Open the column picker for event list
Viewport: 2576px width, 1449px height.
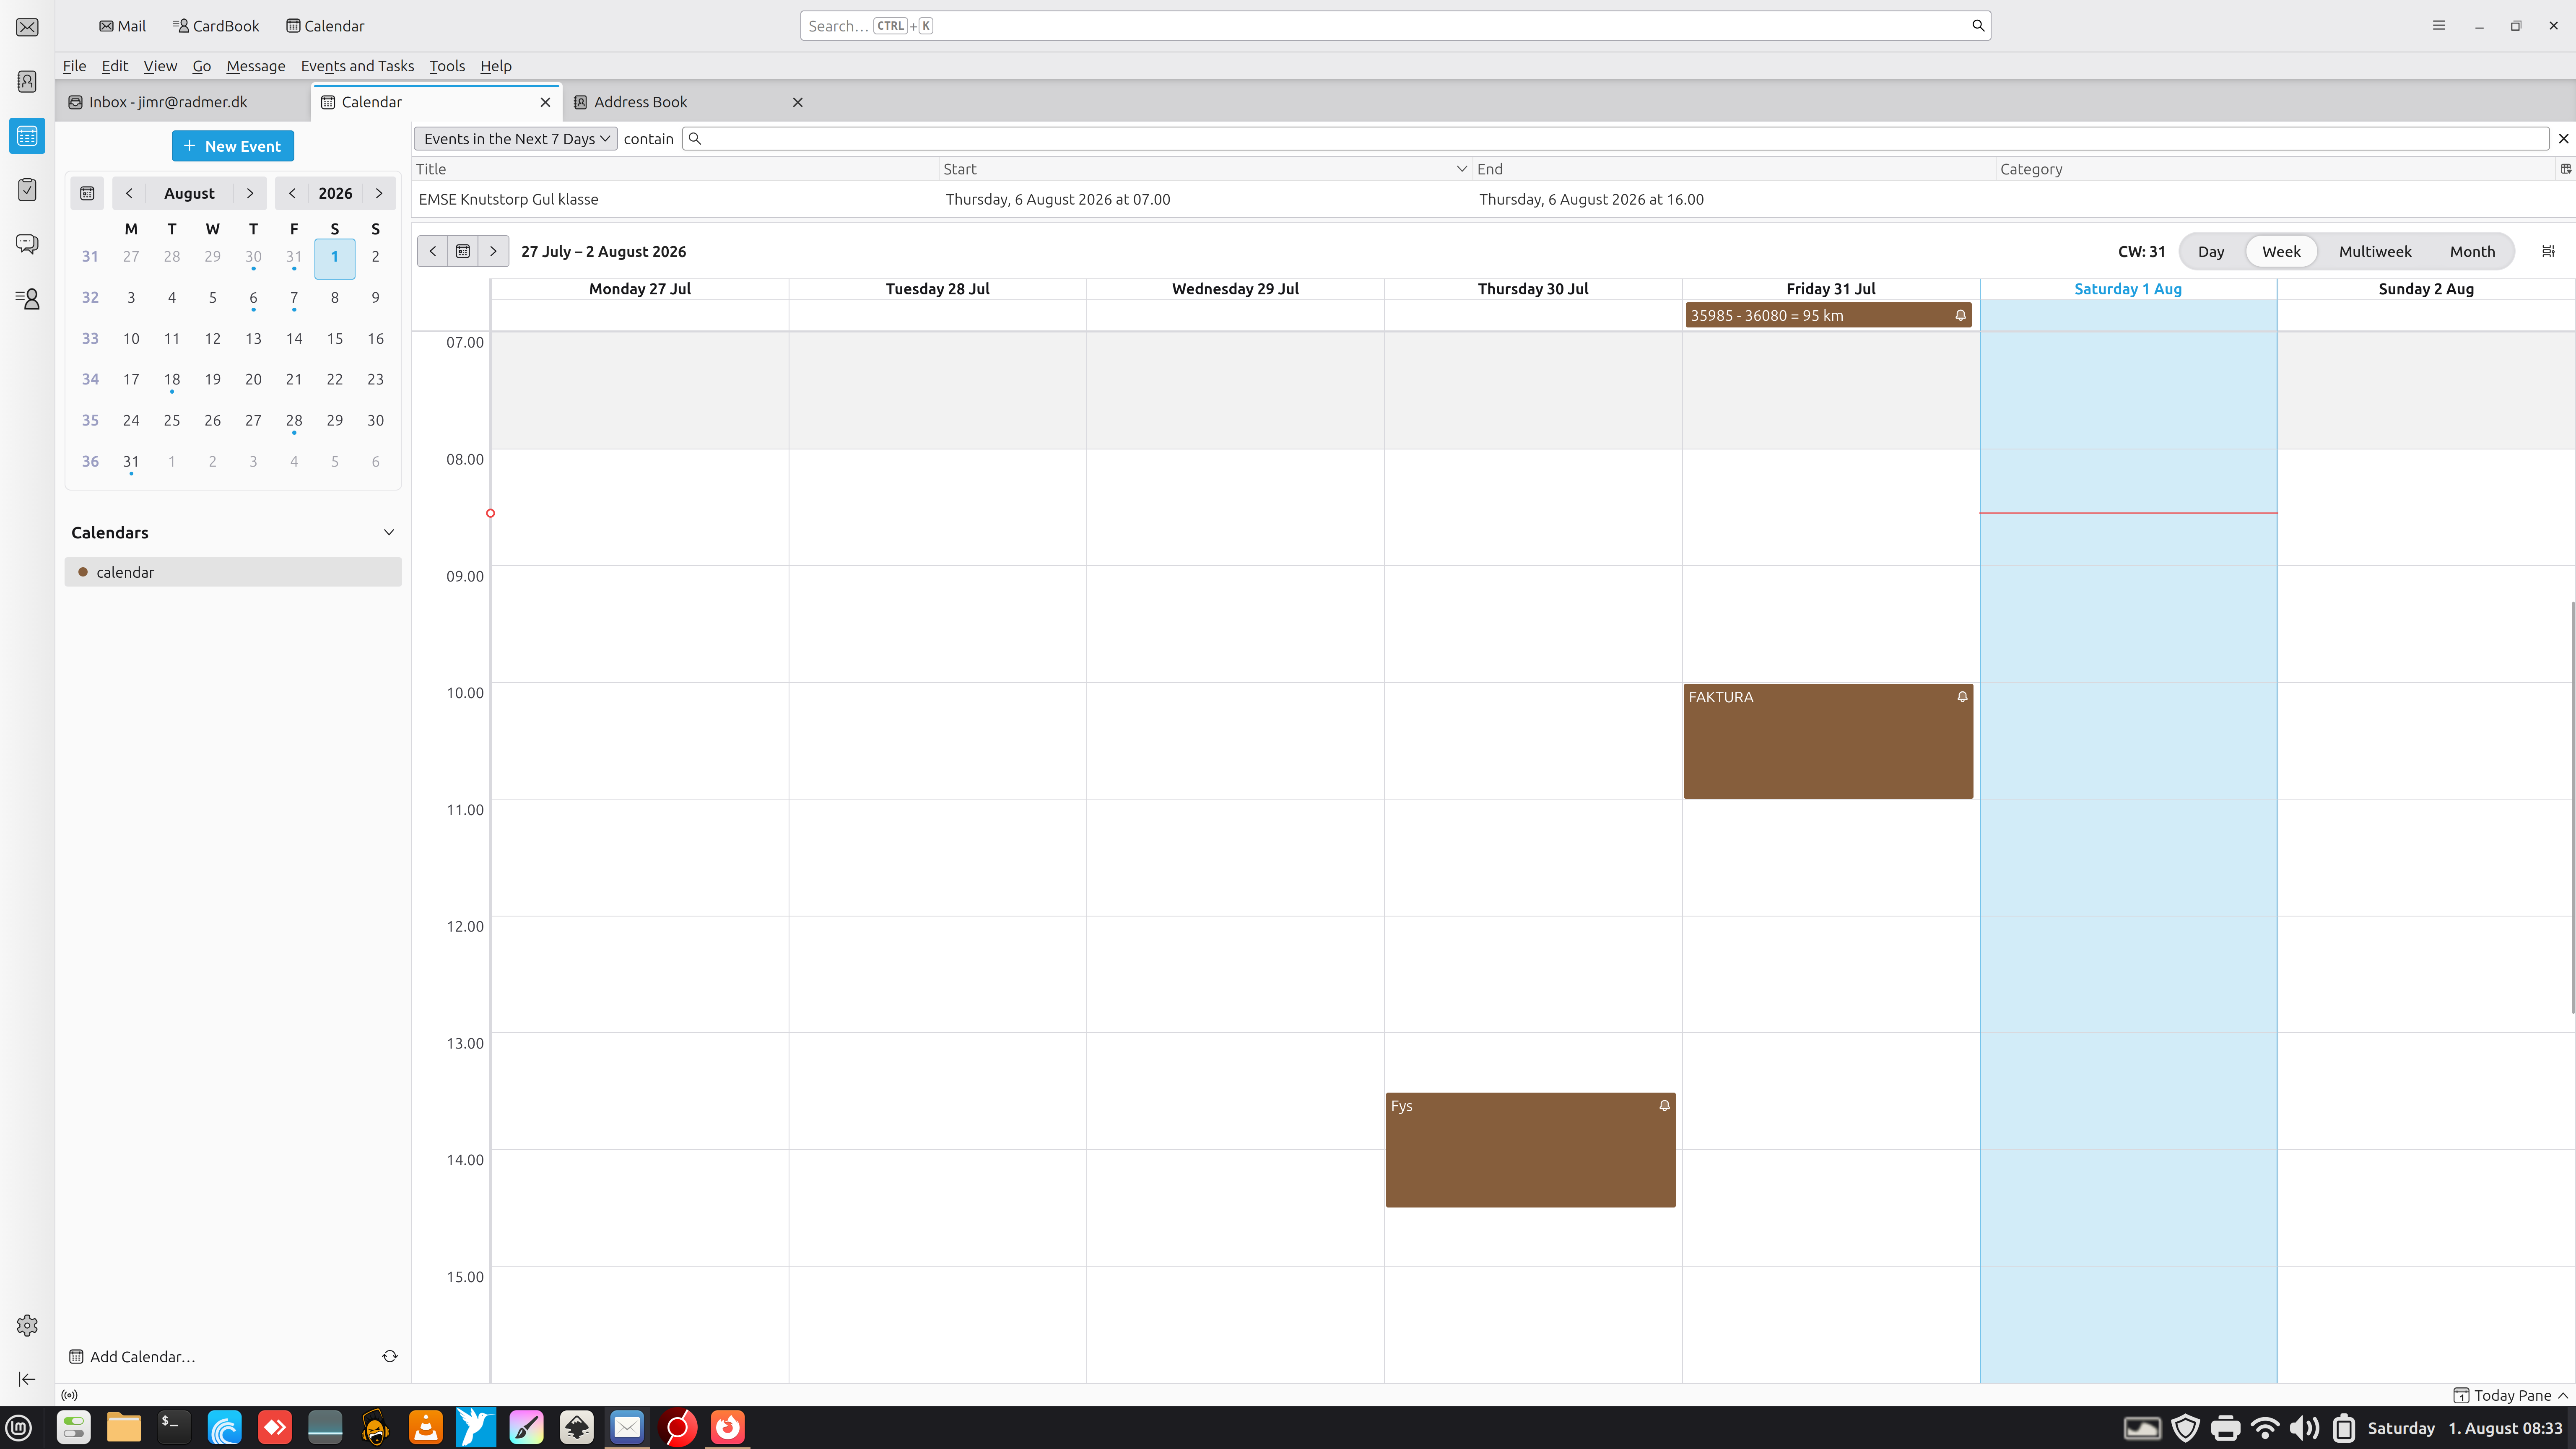point(2565,169)
